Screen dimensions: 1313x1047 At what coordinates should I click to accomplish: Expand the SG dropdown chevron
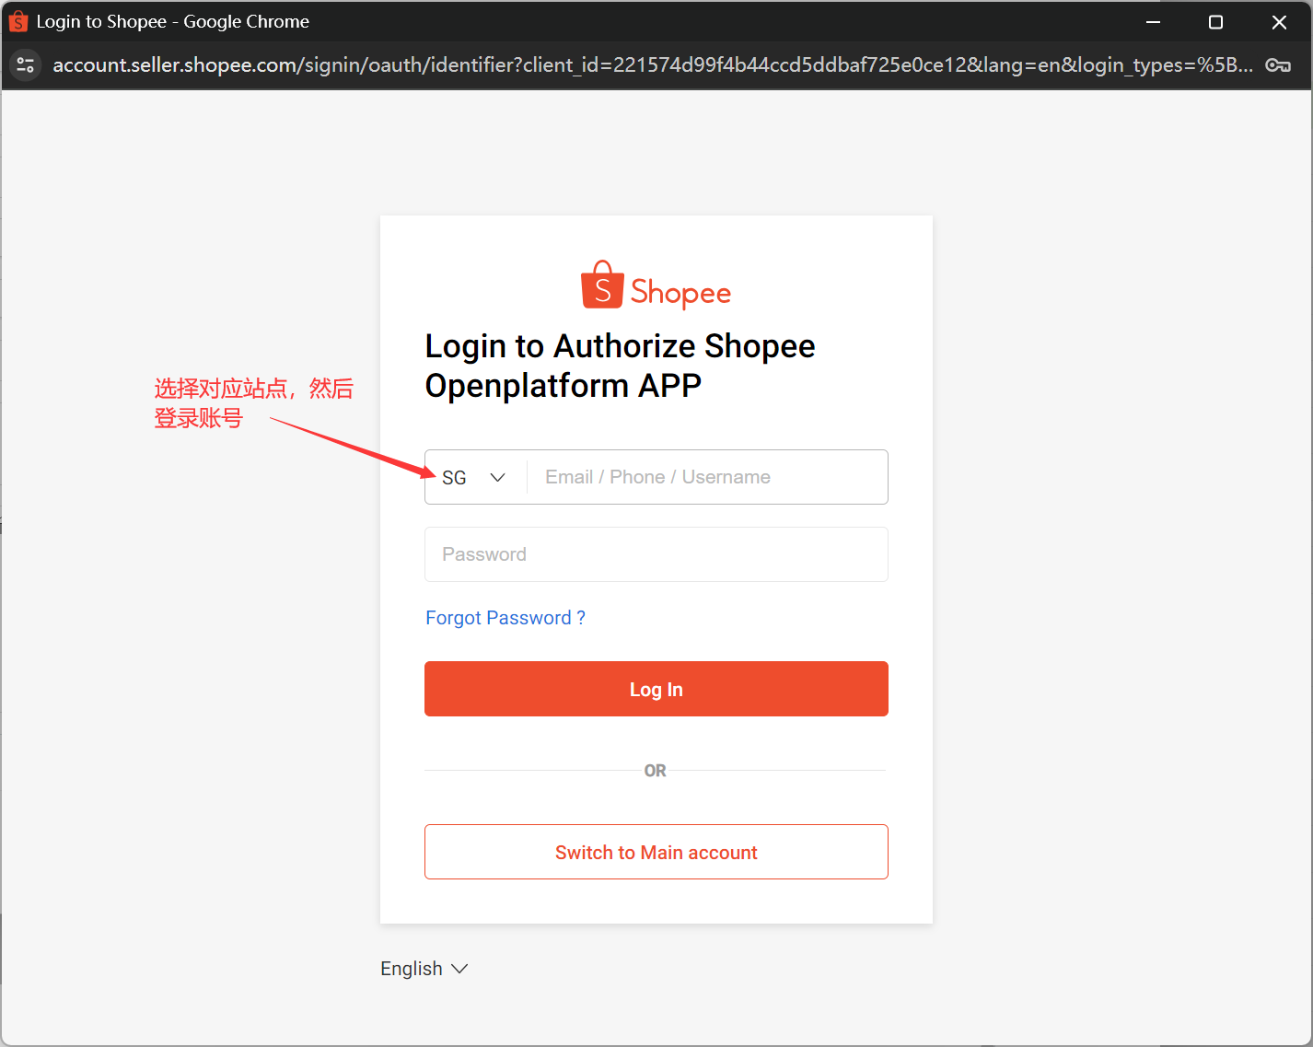point(497,477)
